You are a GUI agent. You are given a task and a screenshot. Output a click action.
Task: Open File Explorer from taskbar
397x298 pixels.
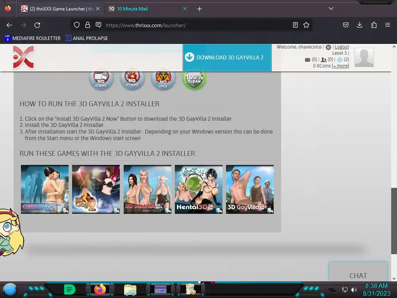pyautogui.click(x=130, y=289)
